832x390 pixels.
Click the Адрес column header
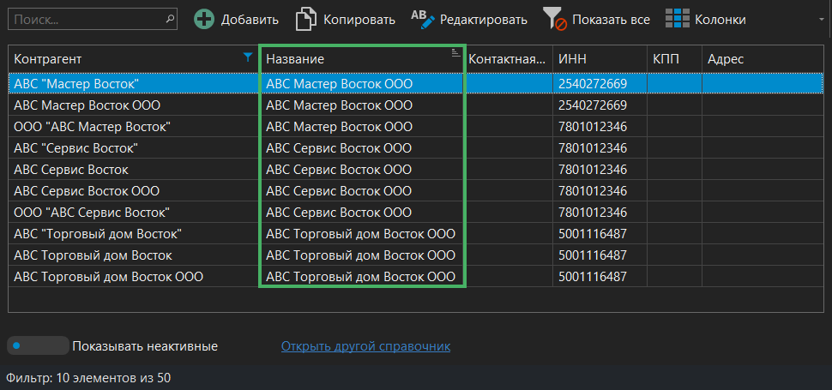(x=763, y=58)
